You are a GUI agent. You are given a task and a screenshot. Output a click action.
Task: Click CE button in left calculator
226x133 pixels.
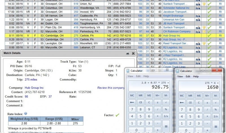[140, 102]
